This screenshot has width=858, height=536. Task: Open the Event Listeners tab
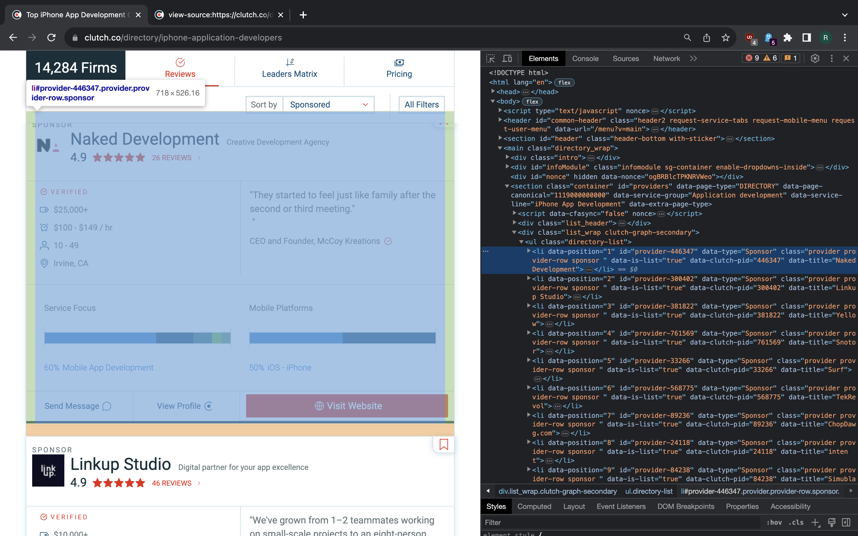tap(621, 507)
